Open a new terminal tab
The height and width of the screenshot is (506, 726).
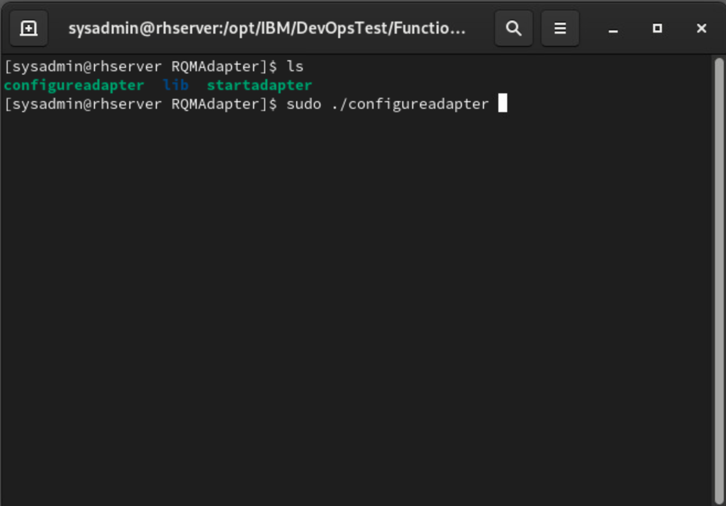(29, 28)
